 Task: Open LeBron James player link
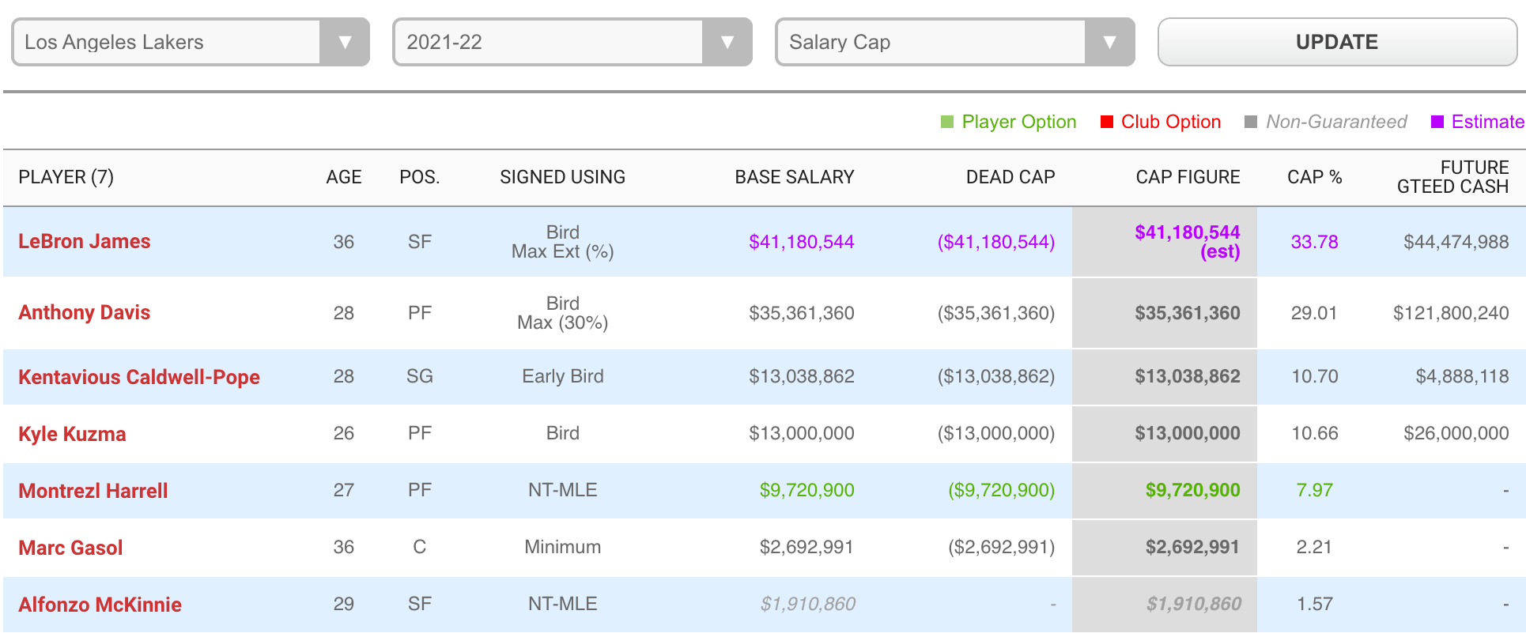pos(85,241)
